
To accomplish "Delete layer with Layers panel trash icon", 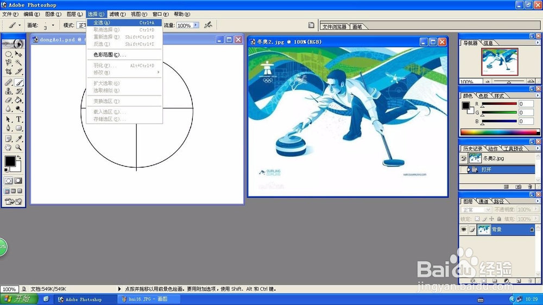I will click(530, 281).
